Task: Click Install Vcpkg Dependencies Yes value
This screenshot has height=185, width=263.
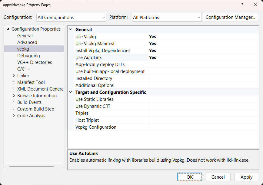Action: [x=152, y=51]
